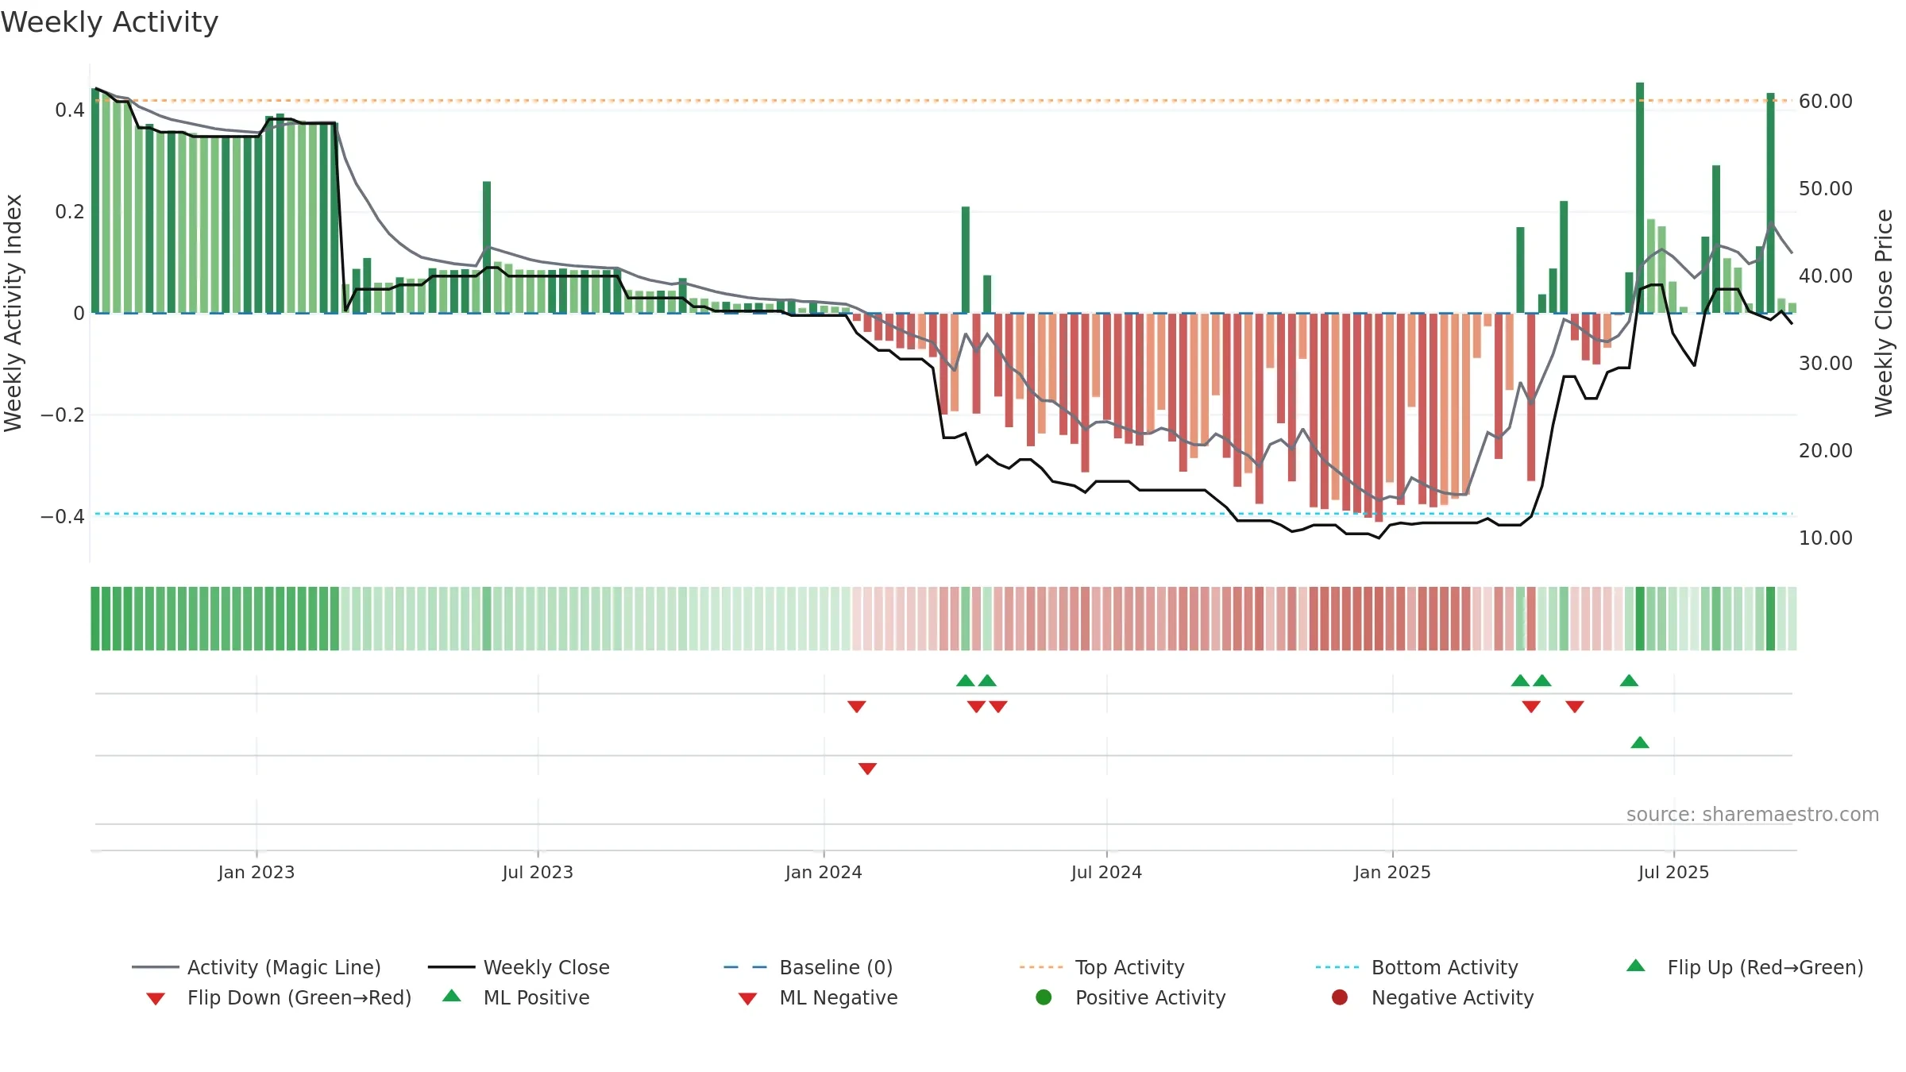Click the Weekly Close Price axis title
1906x1072 pixels.
(x=1884, y=313)
